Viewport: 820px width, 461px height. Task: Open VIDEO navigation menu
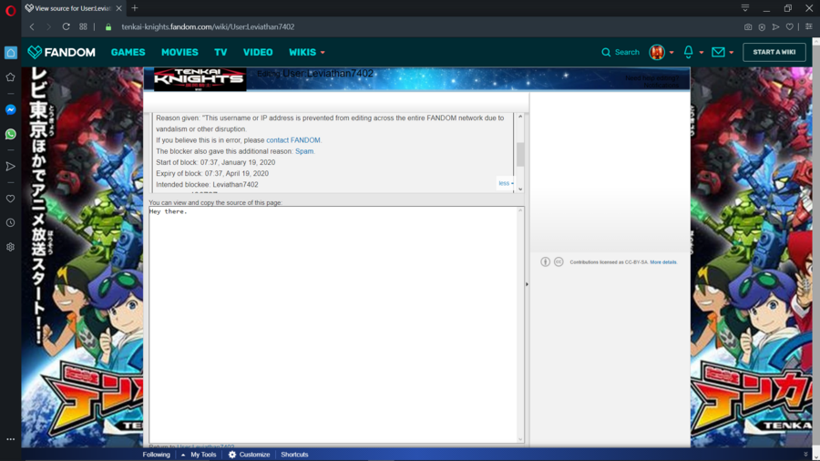[258, 52]
